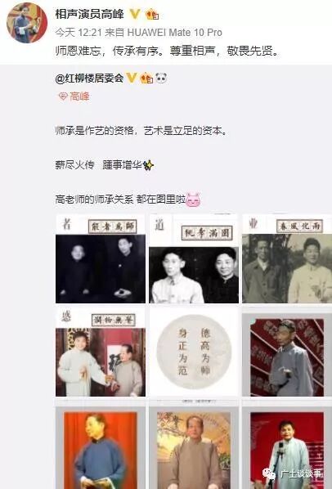The image size is (332, 489).
Task: Open the 春风化雨 photo thumbnail
Action: click(x=287, y=259)
